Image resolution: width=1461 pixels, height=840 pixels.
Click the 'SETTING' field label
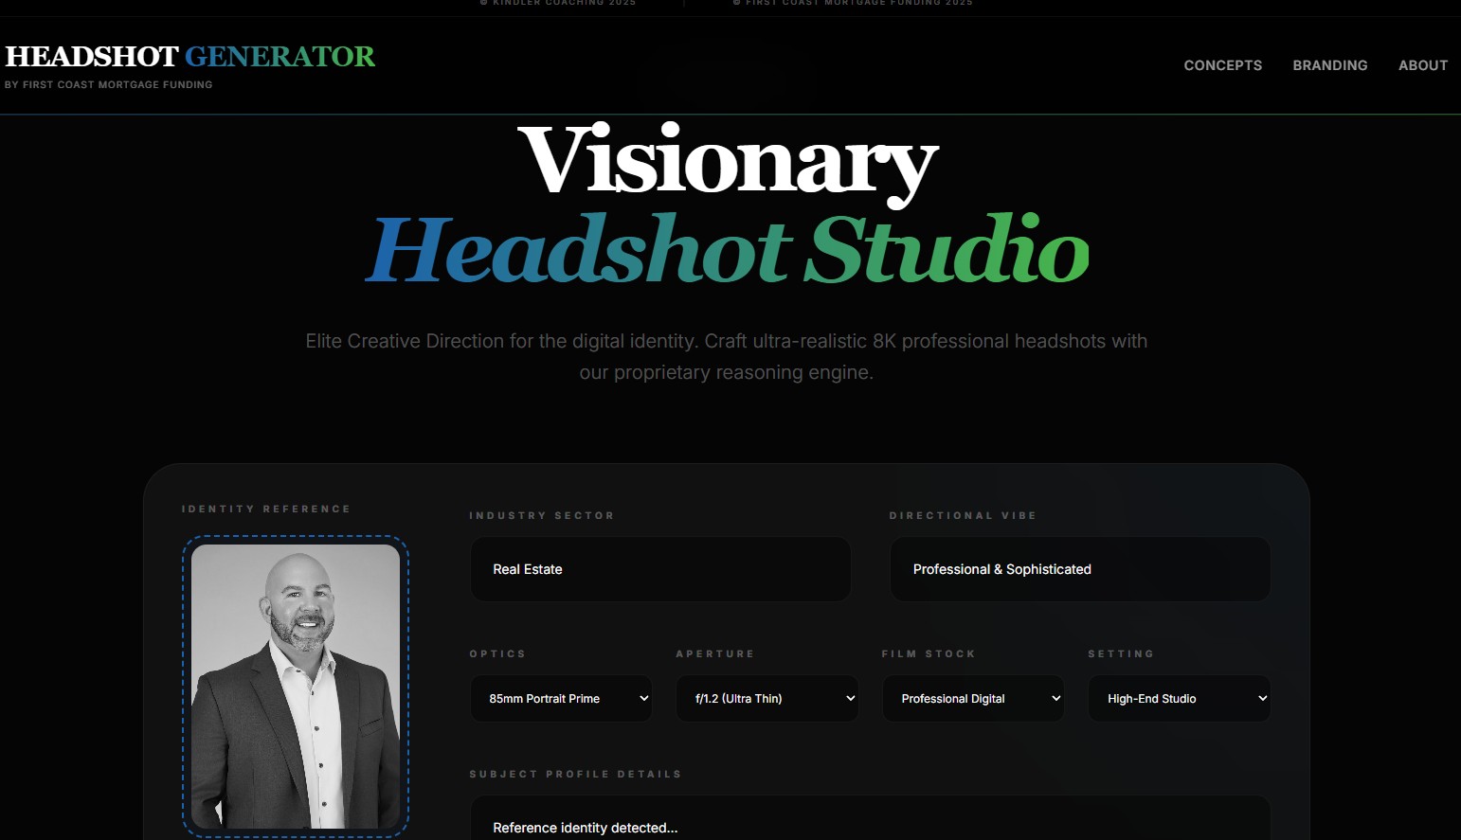(1121, 654)
